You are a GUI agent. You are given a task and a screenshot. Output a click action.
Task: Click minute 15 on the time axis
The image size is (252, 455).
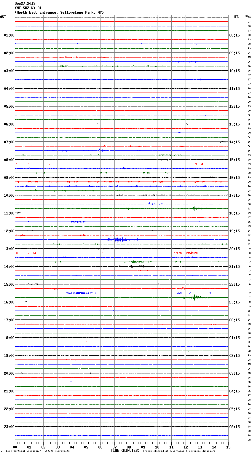[x=228, y=447]
